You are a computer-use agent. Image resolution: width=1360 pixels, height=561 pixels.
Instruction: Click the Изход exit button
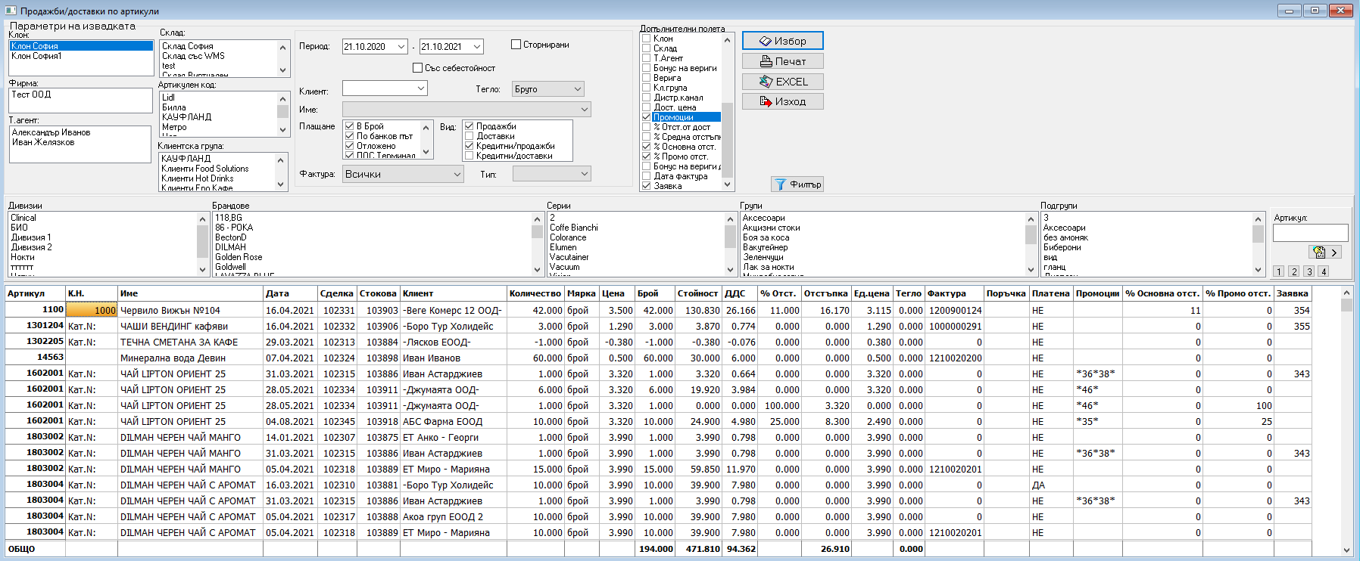(782, 101)
